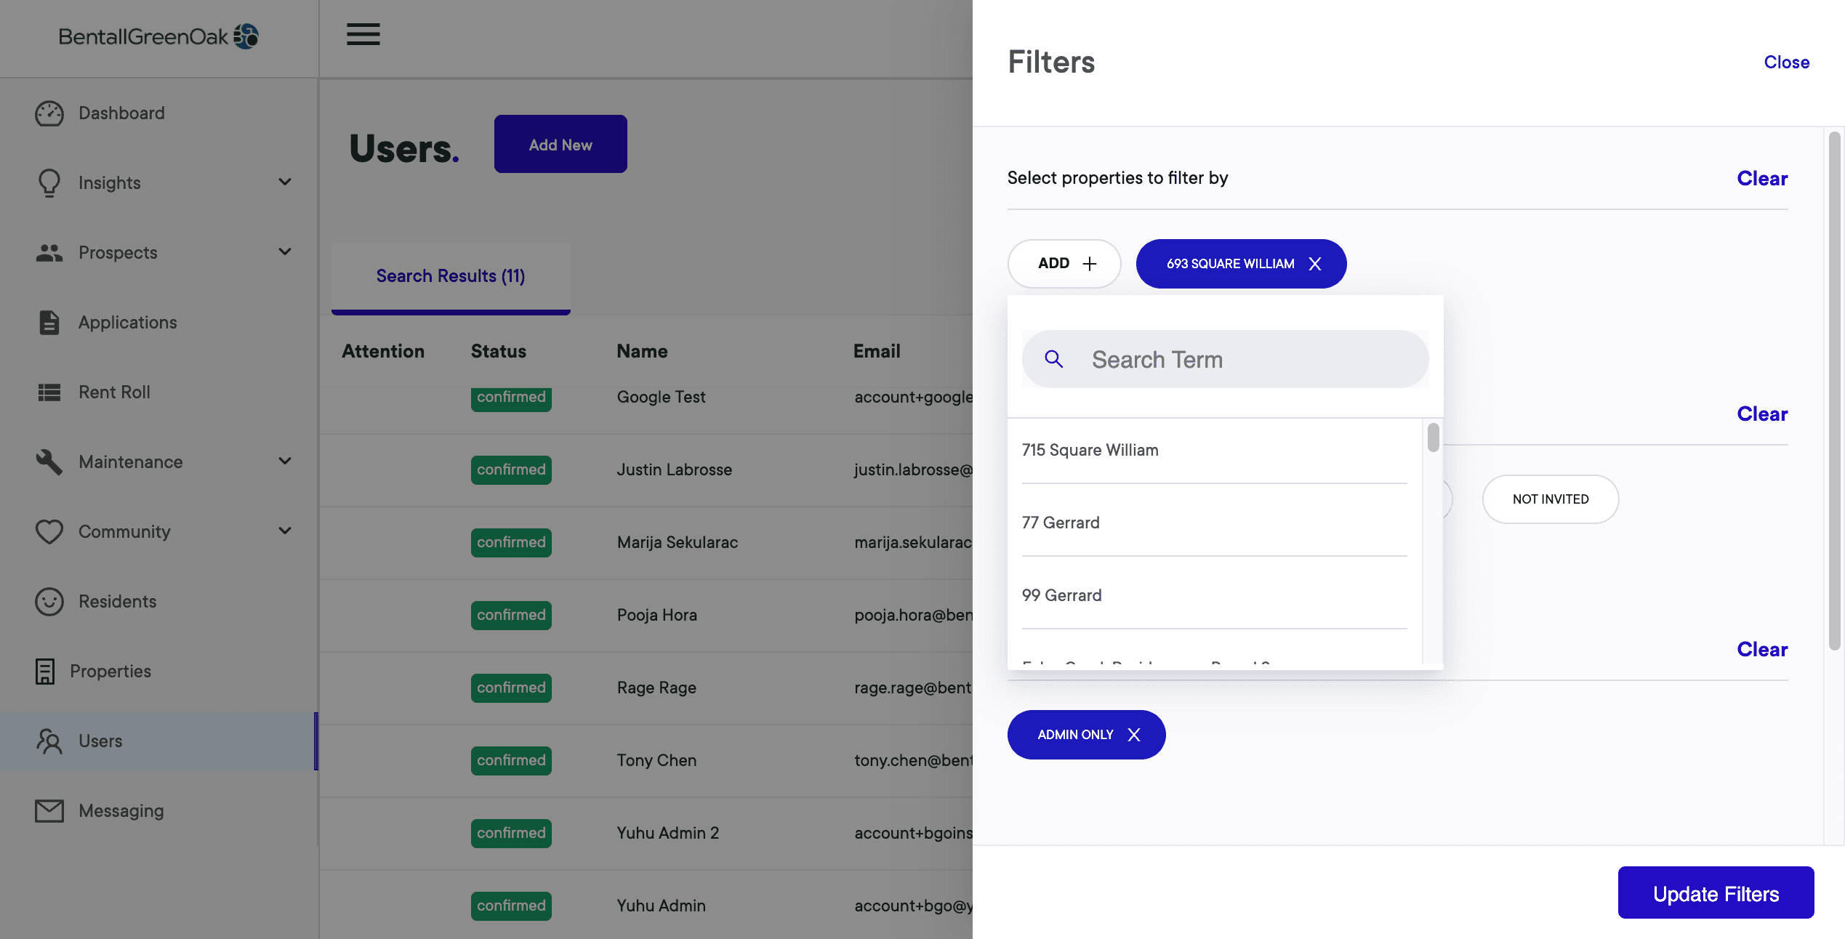Click the Maintenance wrench icon
Screen dimensions: 1845x939
point(49,462)
